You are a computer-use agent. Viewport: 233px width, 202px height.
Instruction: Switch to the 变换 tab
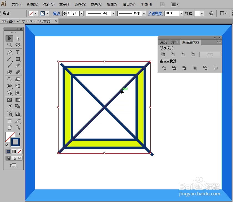[163, 42]
